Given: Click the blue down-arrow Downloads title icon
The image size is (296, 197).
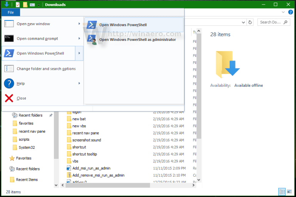Looking at the screenshot, I should [7, 4].
